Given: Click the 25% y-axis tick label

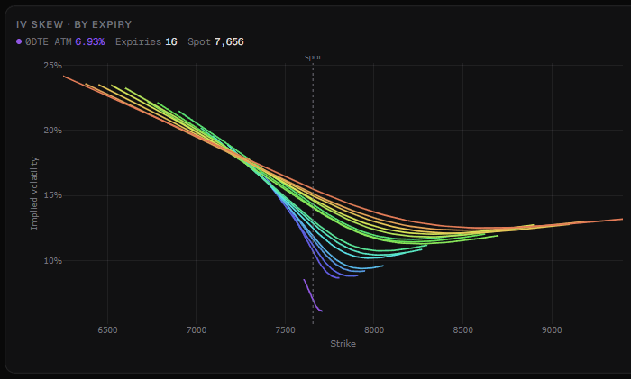Looking at the screenshot, I should 52,65.
